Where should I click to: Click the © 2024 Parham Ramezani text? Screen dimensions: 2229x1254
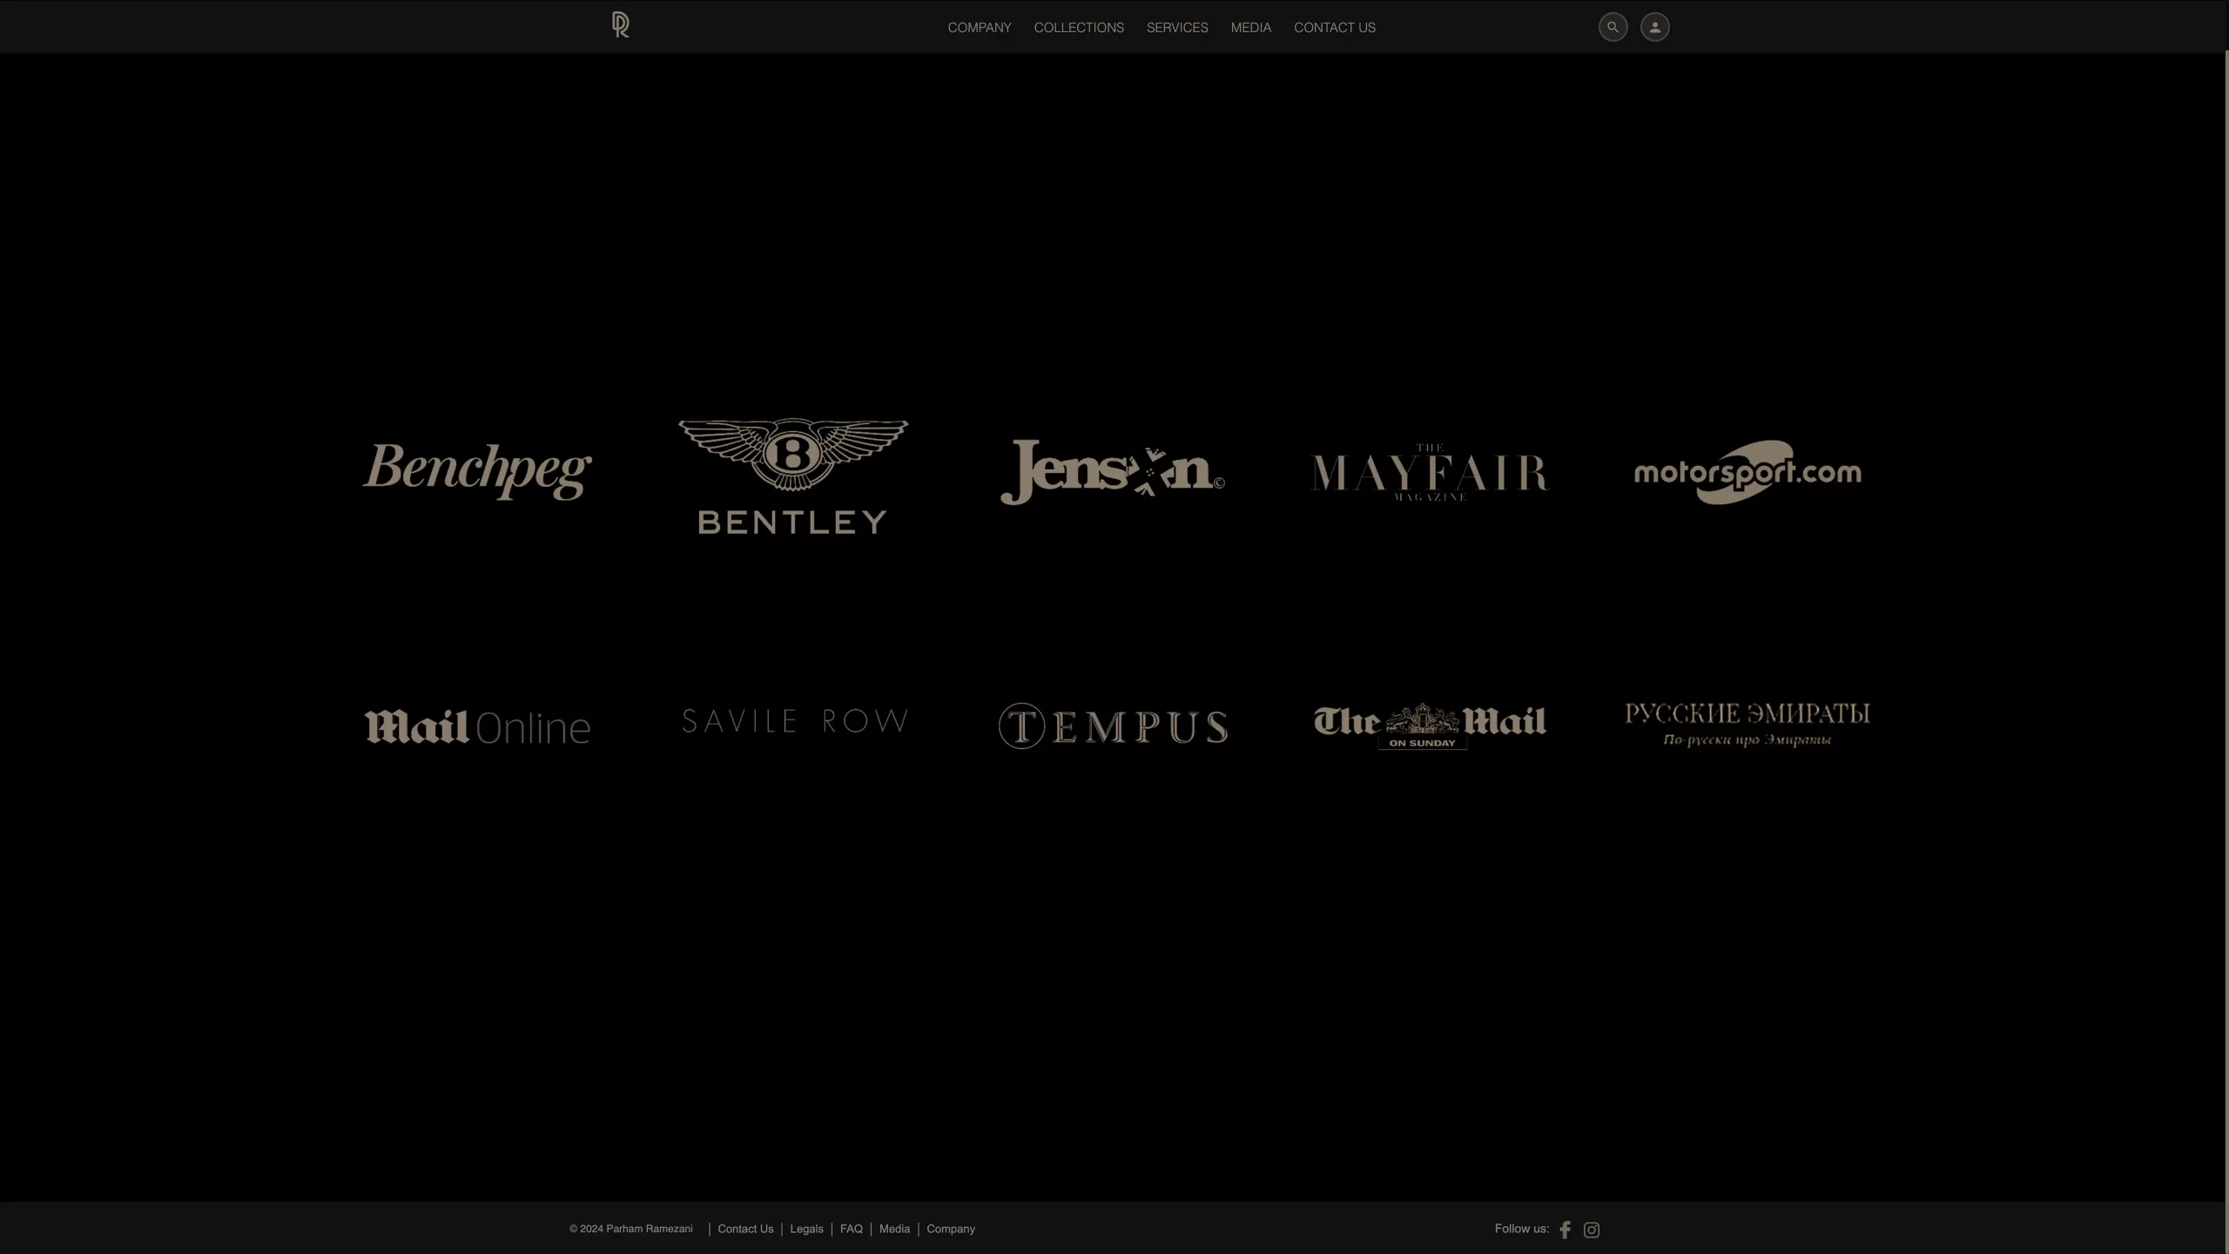click(631, 1229)
